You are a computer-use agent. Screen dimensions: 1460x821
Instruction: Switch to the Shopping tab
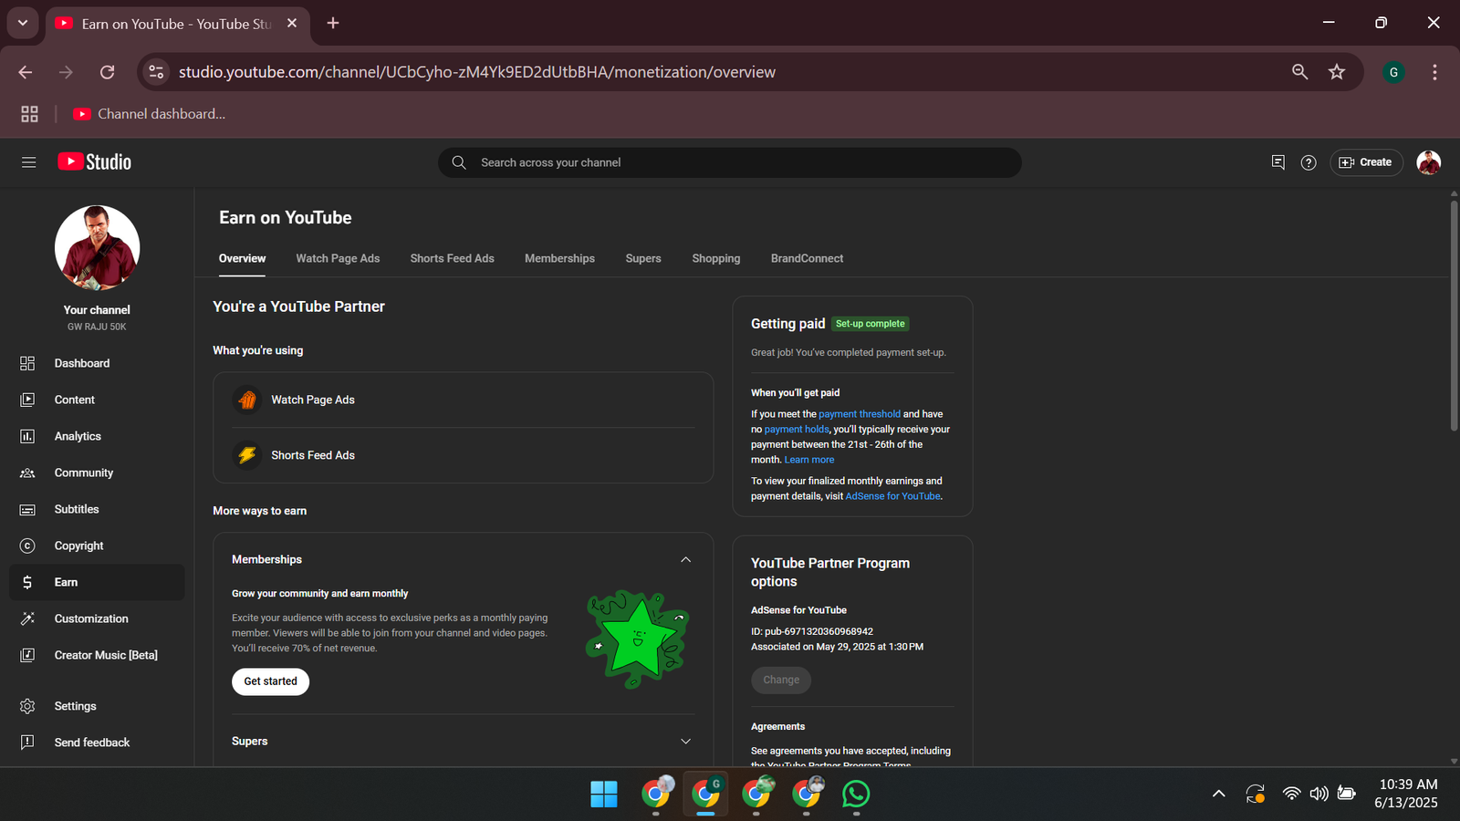pos(716,258)
